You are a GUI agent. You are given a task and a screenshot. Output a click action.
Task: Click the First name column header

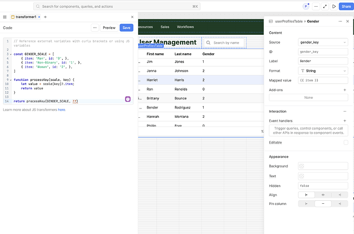(x=155, y=54)
